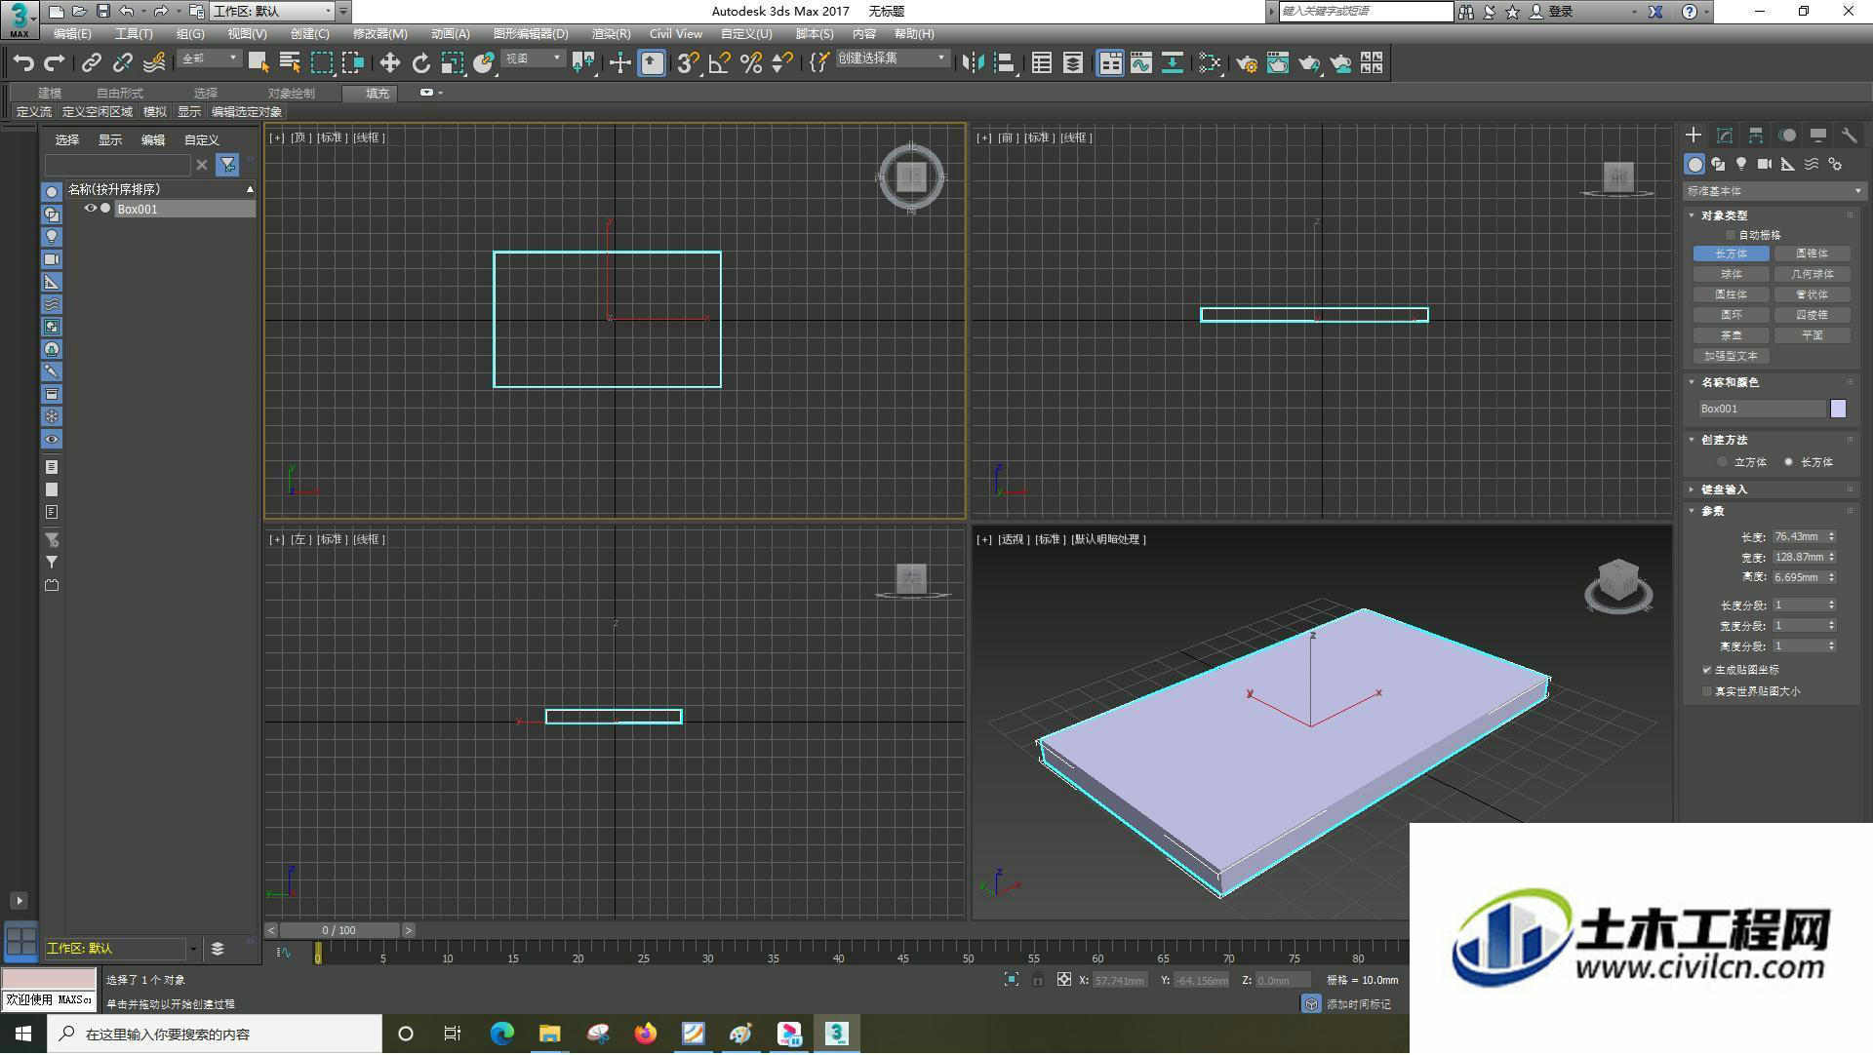
Task: Click the time slider showing 0 / 100
Action: (339, 931)
